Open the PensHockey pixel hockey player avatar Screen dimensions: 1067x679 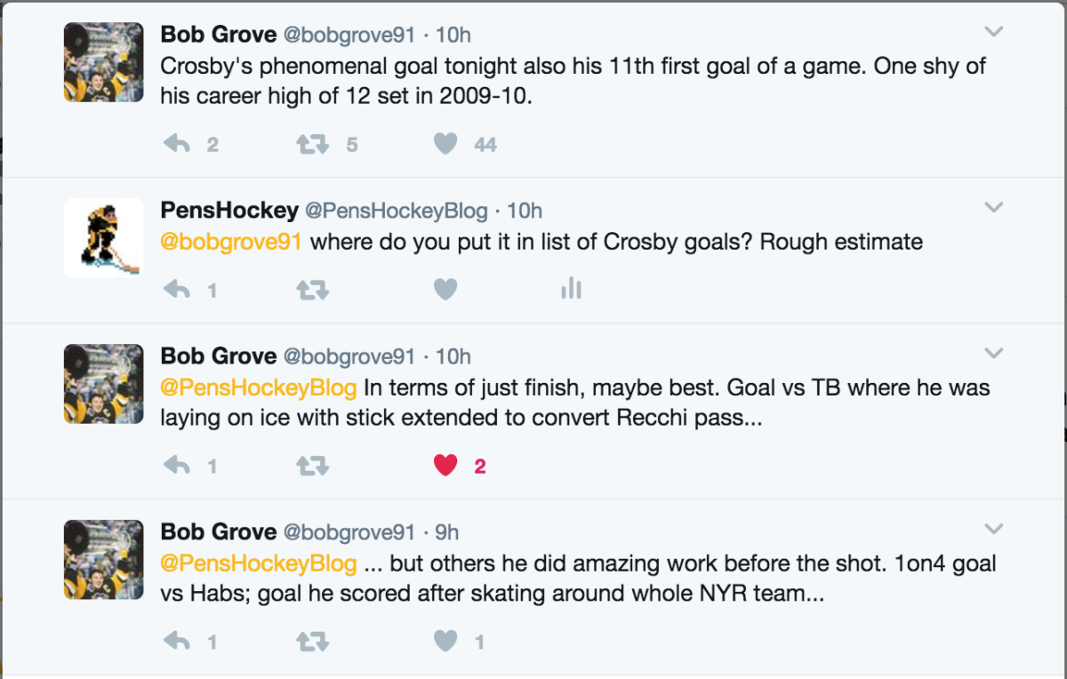(104, 237)
